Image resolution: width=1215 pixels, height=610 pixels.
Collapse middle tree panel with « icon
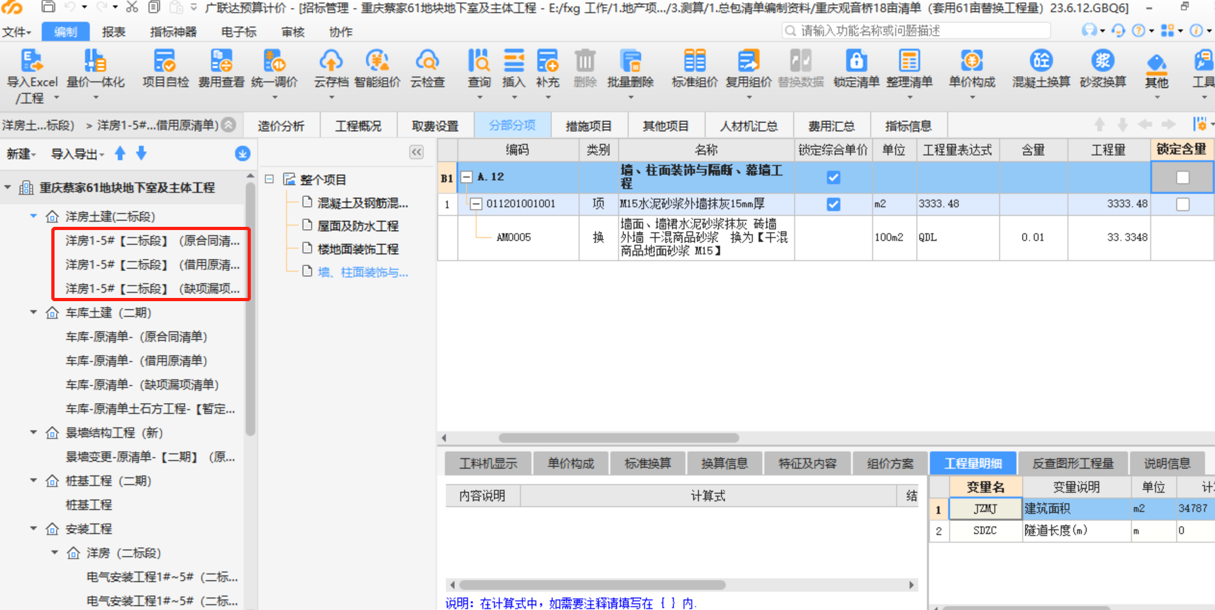(416, 152)
